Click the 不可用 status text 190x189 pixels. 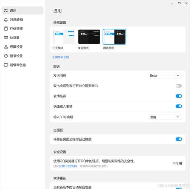pos(177,163)
